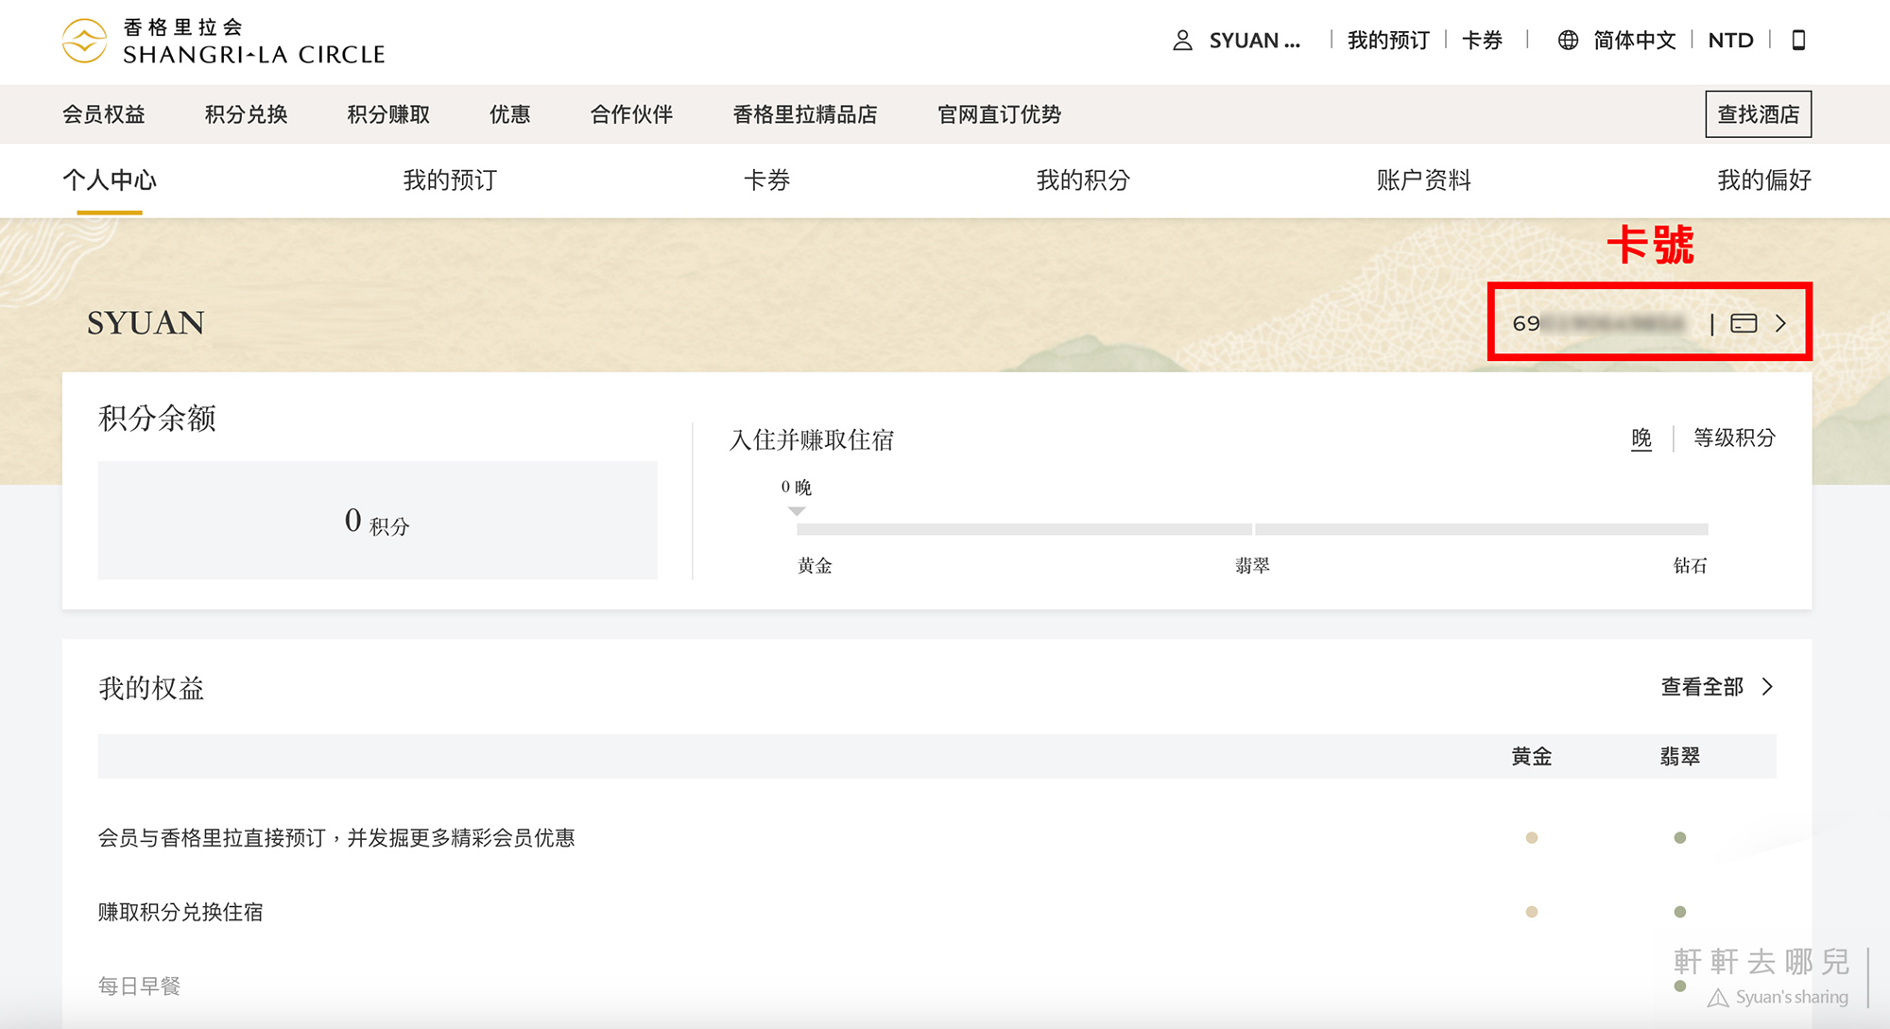Click the 翡翠 tier label under progress bar

coord(1252,566)
